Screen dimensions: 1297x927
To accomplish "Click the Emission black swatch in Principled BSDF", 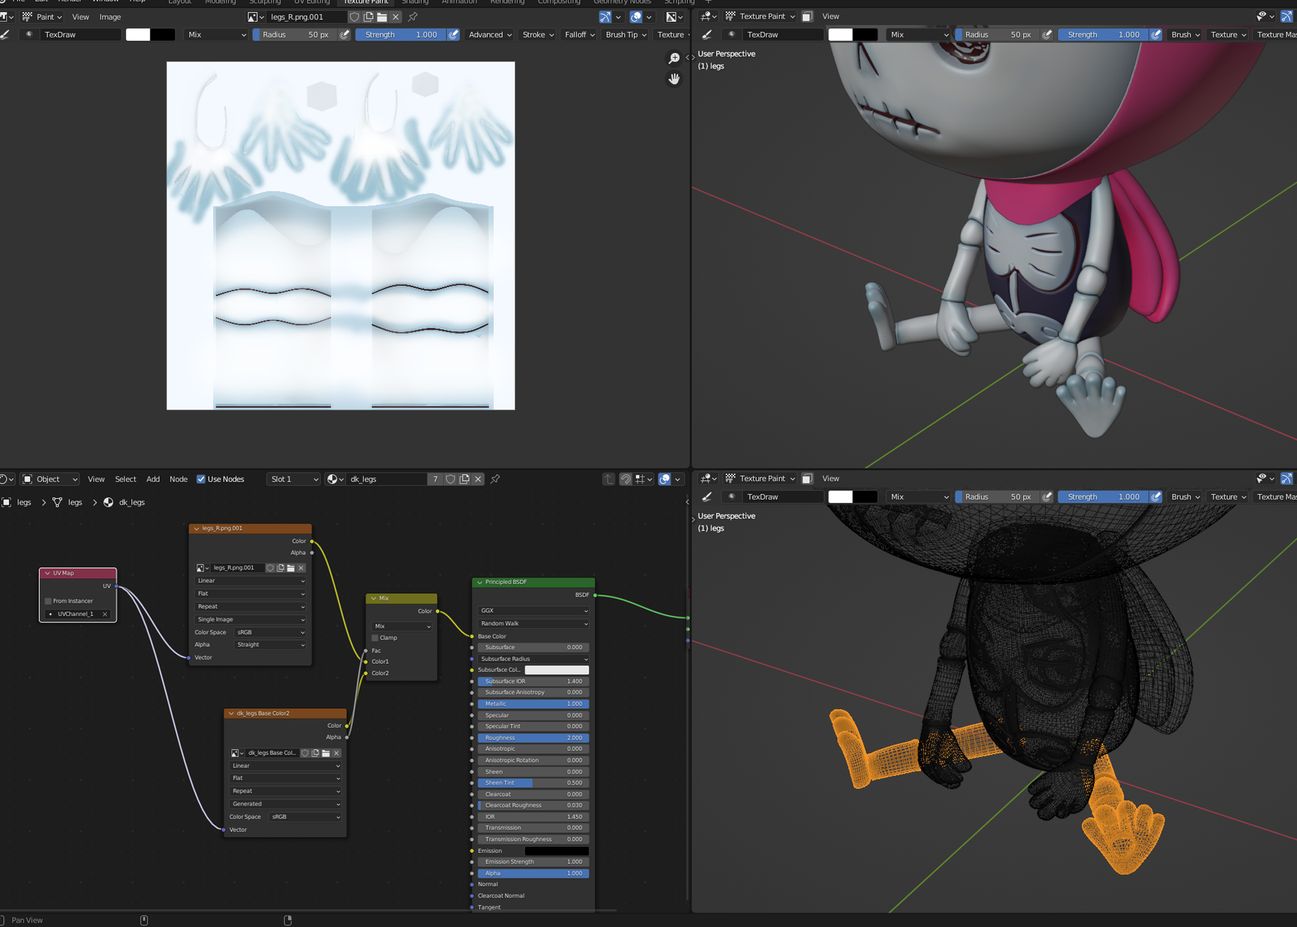I will (x=557, y=851).
